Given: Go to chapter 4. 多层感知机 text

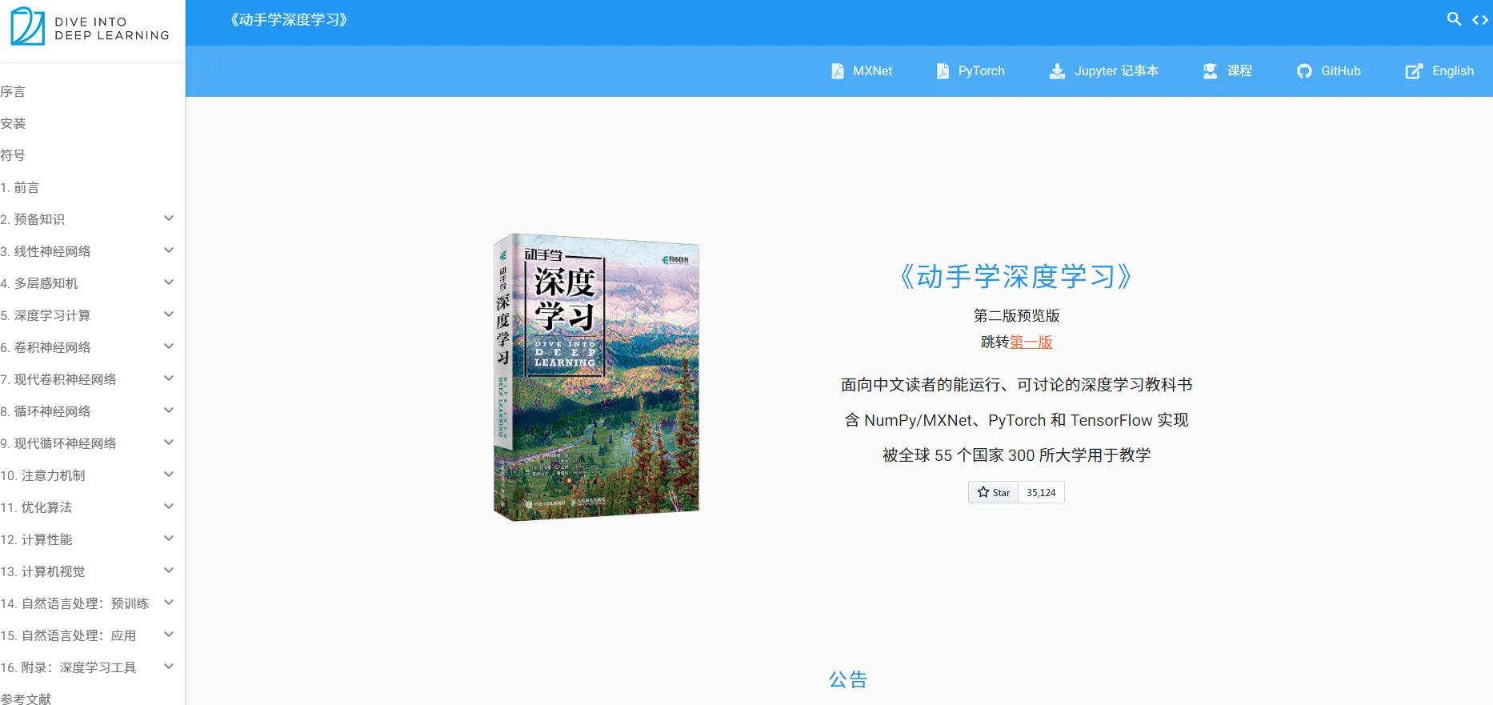Looking at the screenshot, I should [x=39, y=283].
